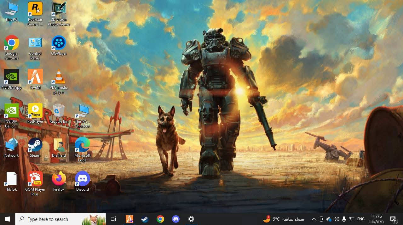Show hidden system tray icons
The image size is (403, 225).
click(x=314, y=219)
